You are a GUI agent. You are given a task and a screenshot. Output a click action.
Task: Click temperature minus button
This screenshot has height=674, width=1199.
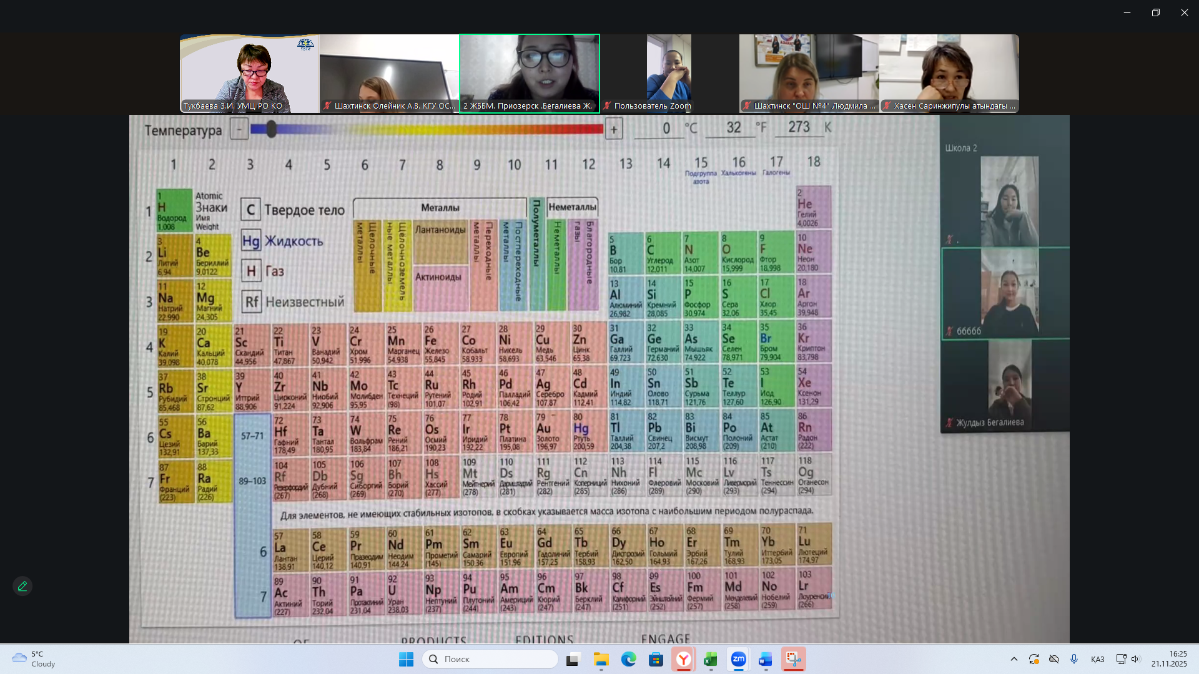[x=239, y=129]
